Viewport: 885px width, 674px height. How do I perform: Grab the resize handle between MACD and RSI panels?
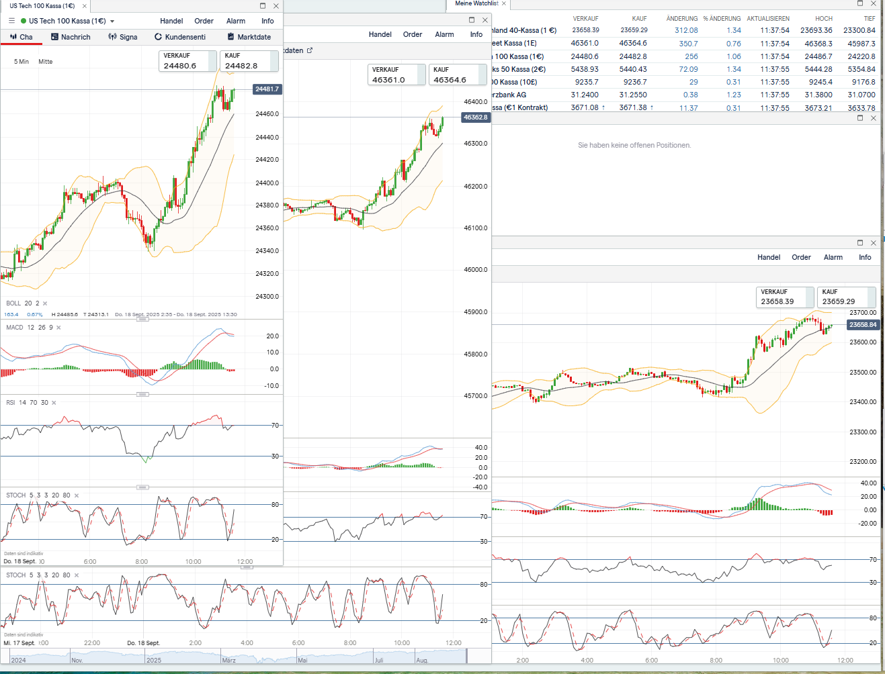pyautogui.click(x=142, y=394)
